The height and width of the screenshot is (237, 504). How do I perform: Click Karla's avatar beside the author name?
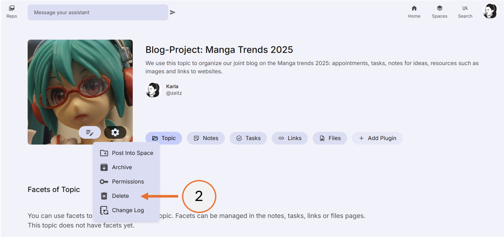point(153,90)
